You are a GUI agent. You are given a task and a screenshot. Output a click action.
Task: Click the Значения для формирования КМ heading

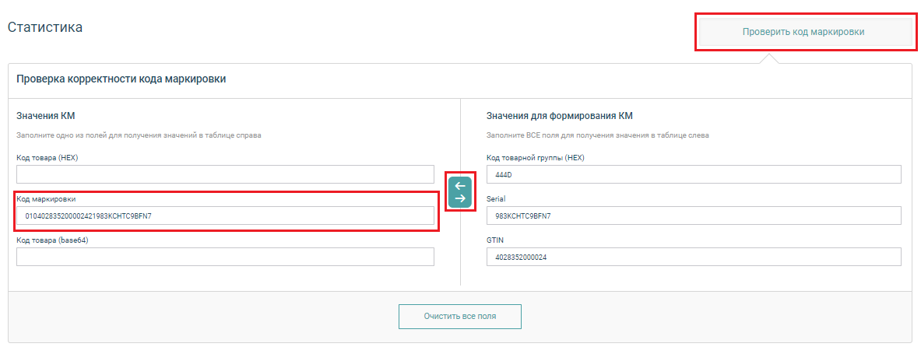click(x=559, y=116)
